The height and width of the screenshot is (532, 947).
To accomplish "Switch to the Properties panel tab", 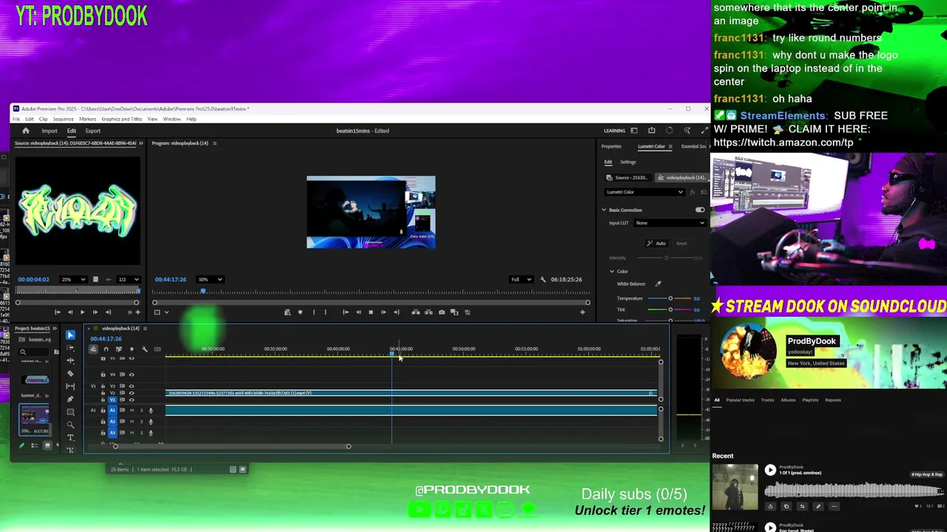I will (x=611, y=146).
